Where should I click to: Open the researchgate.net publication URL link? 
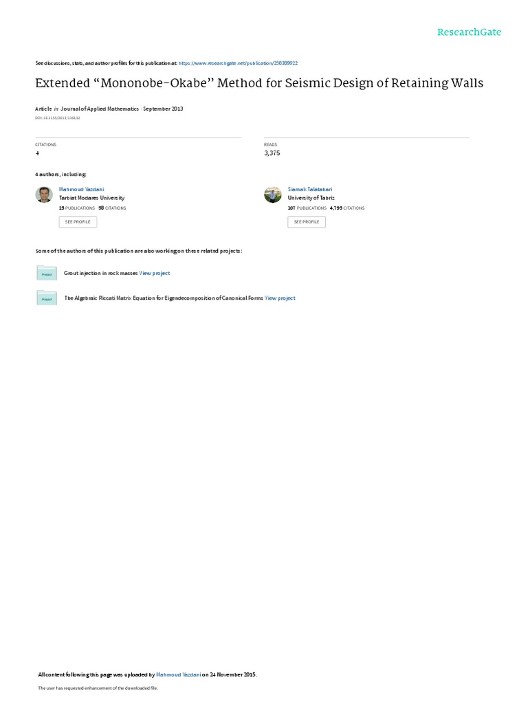(238, 63)
